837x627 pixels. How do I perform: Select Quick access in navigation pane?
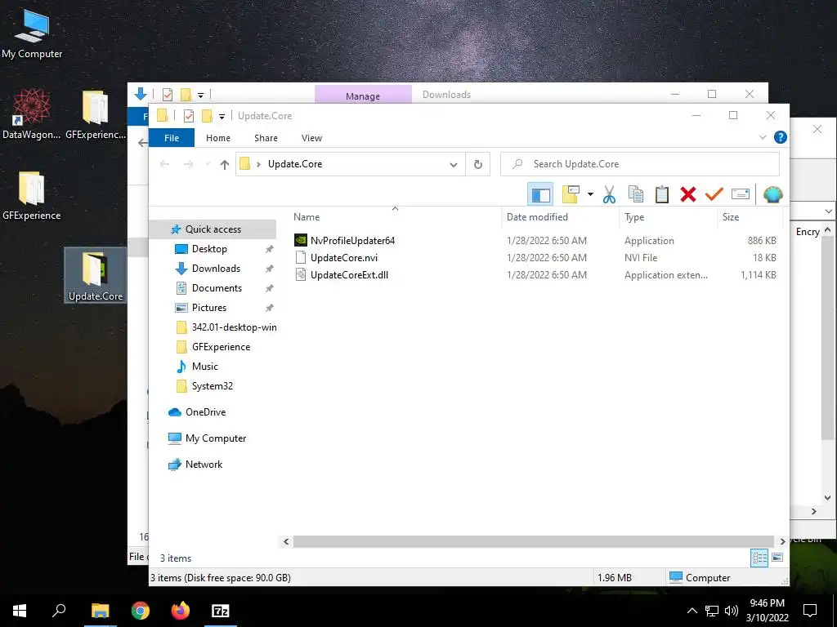click(x=213, y=229)
